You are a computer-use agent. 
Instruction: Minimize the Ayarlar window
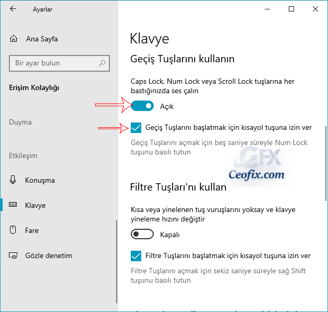point(267,9)
